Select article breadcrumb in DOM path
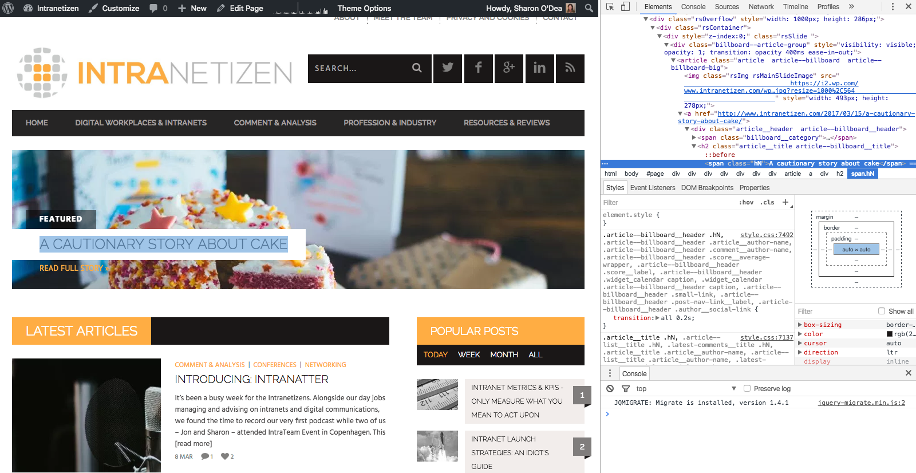The width and height of the screenshot is (916, 473). 792,174
